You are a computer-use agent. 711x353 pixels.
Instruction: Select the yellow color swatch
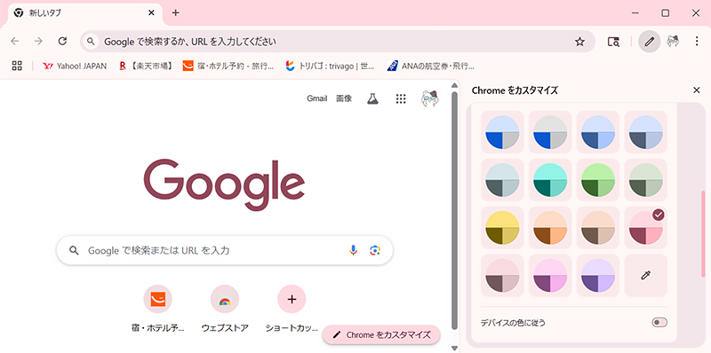coord(502,228)
